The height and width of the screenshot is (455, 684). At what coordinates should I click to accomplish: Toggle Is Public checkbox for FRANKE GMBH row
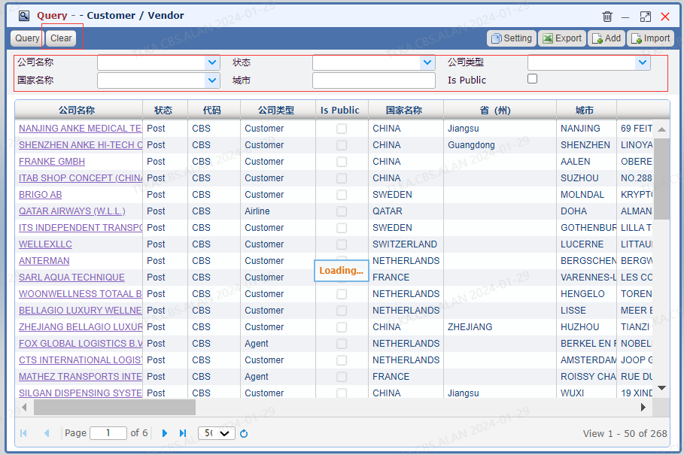tap(342, 162)
